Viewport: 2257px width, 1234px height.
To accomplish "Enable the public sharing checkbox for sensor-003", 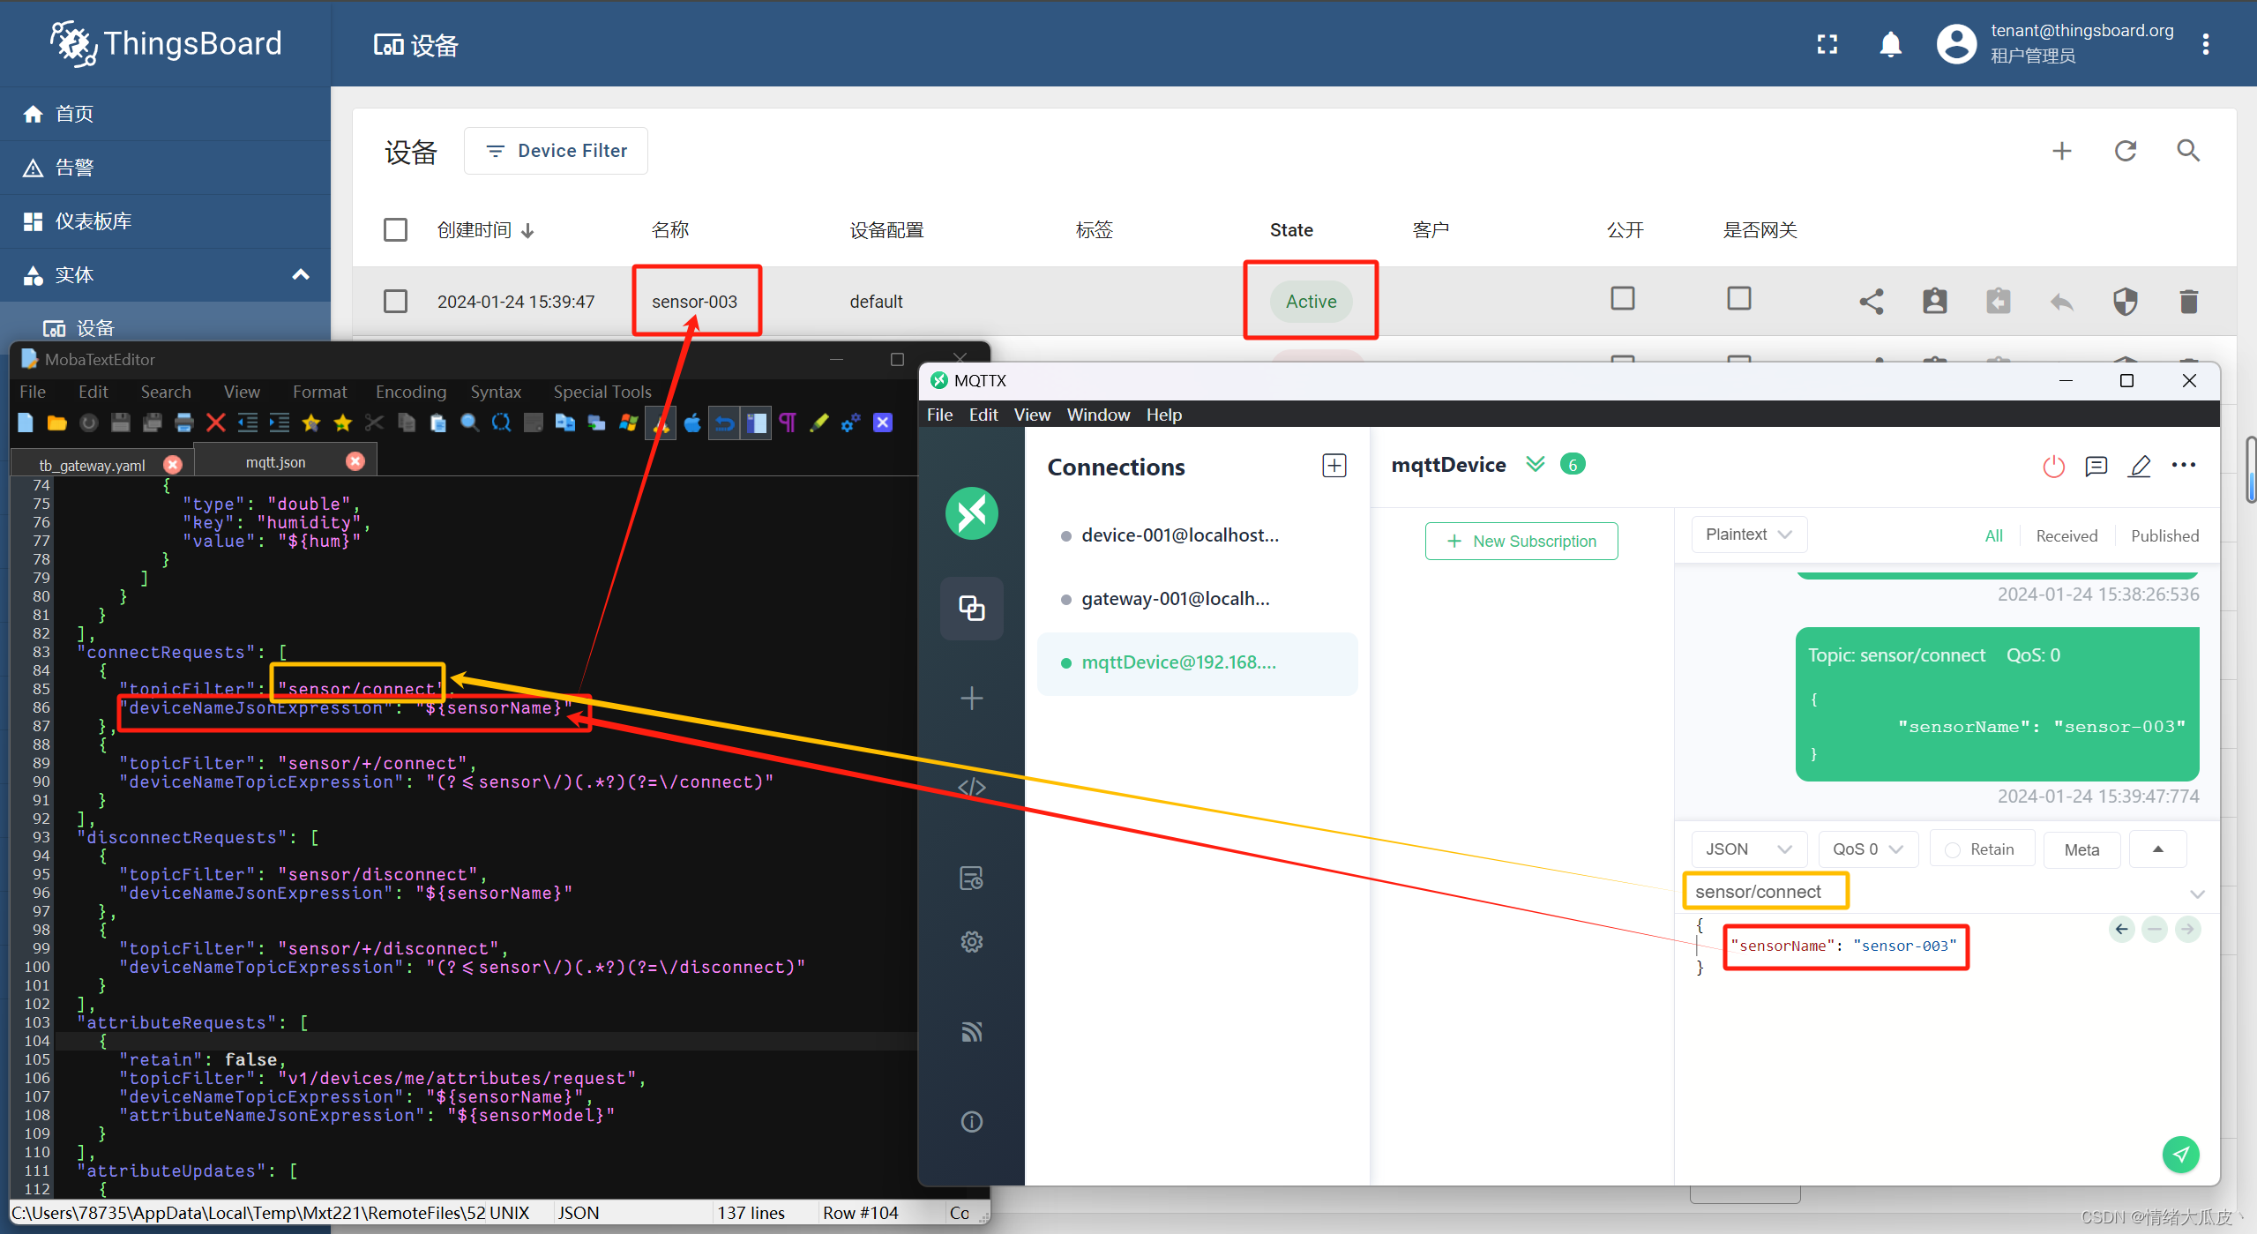I will pos(1624,299).
